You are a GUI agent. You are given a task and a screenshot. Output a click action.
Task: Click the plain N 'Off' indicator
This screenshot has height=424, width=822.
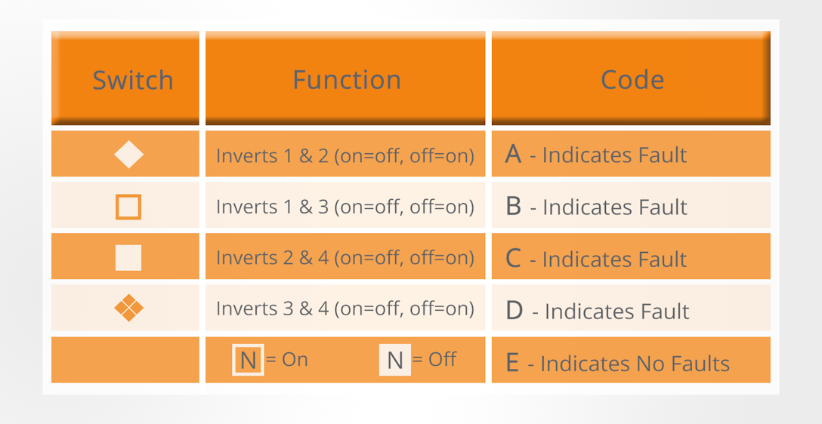tap(394, 360)
